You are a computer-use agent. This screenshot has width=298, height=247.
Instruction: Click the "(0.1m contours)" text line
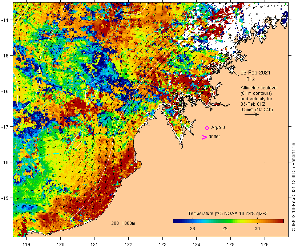pyautogui.click(x=256, y=93)
